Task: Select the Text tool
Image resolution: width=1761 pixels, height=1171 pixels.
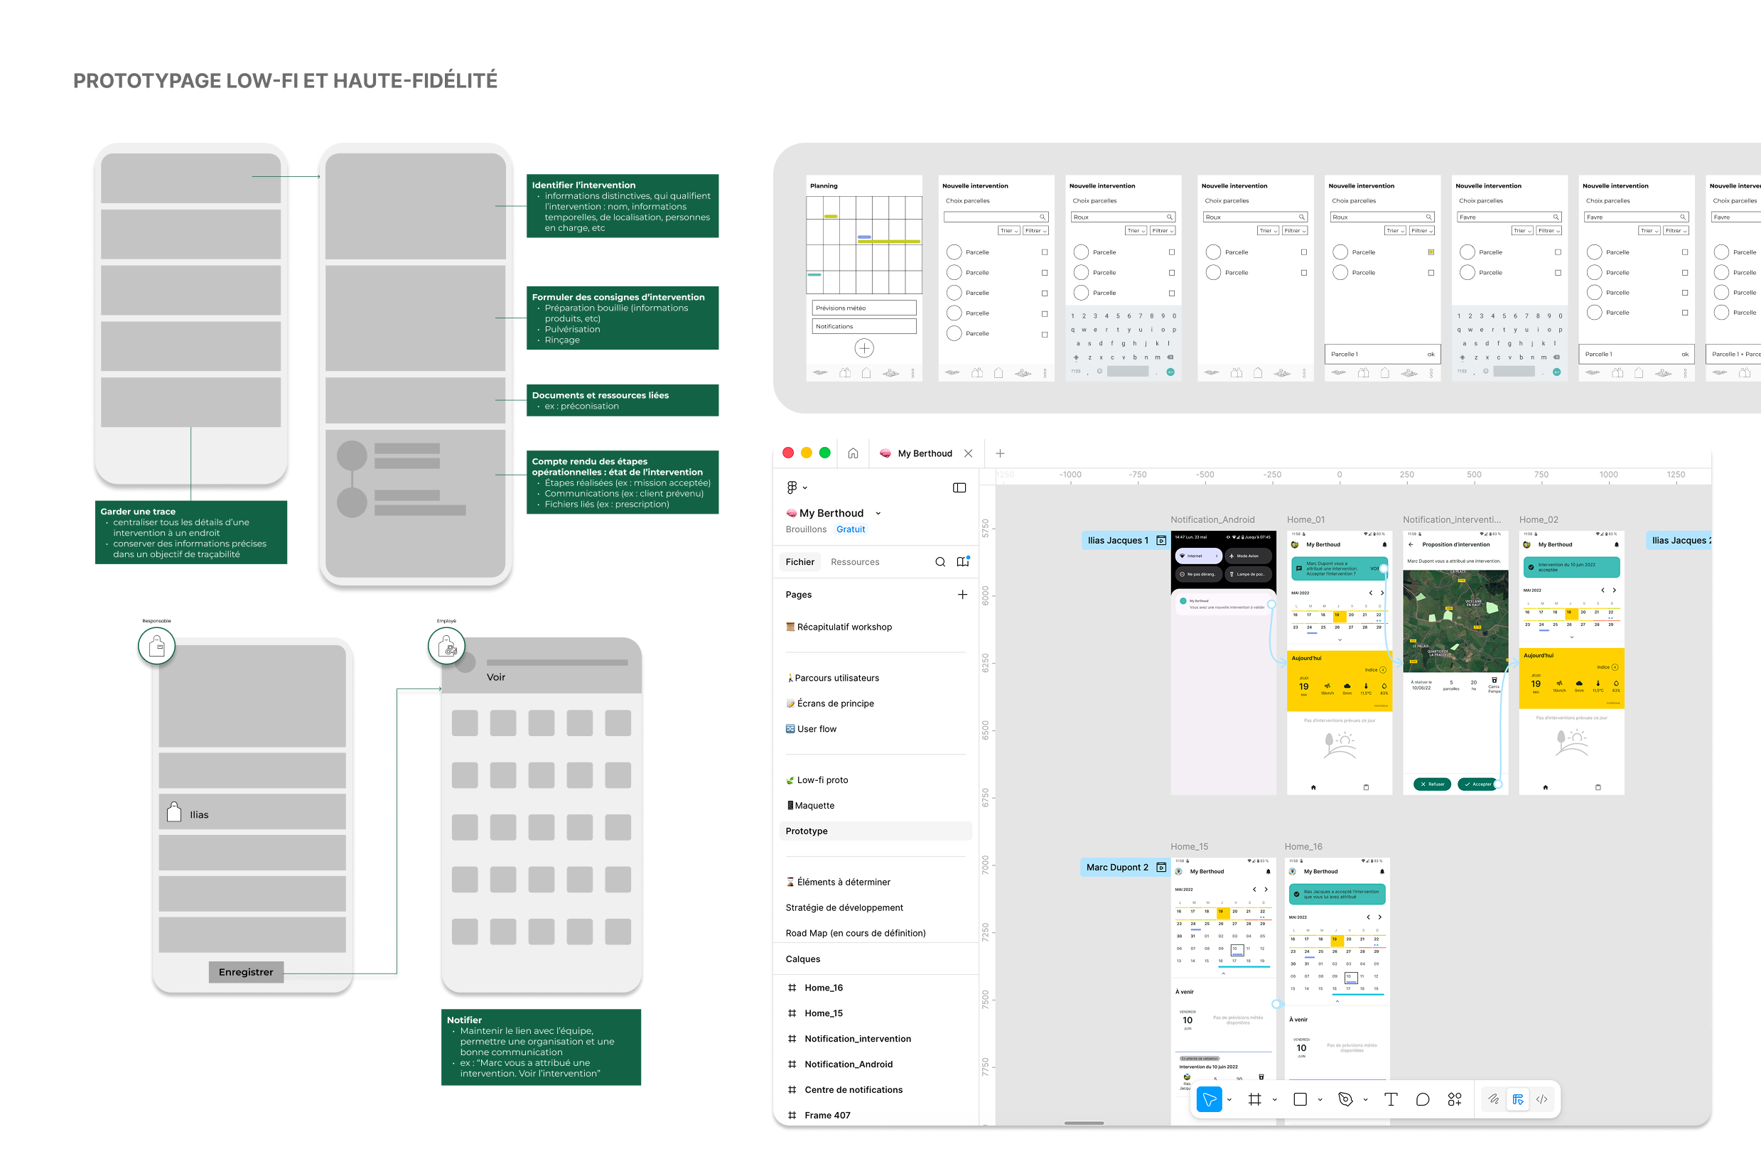Action: 1391,1099
